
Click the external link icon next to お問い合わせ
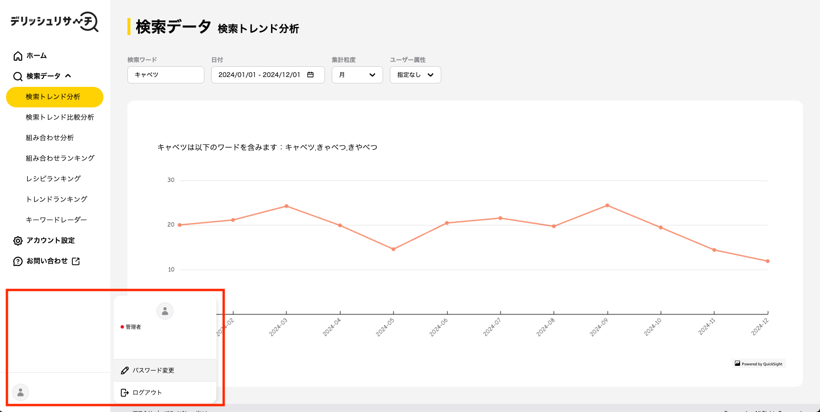click(76, 261)
